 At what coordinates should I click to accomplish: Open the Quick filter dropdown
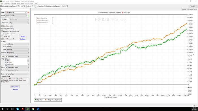(17, 74)
